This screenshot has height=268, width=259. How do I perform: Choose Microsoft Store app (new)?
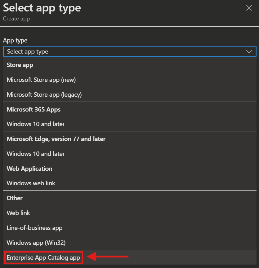[x=130, y=80]
